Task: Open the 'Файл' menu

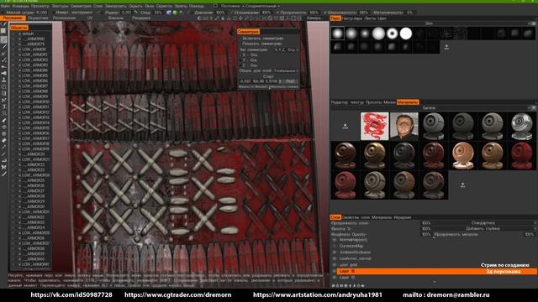Action: [6, 6]
